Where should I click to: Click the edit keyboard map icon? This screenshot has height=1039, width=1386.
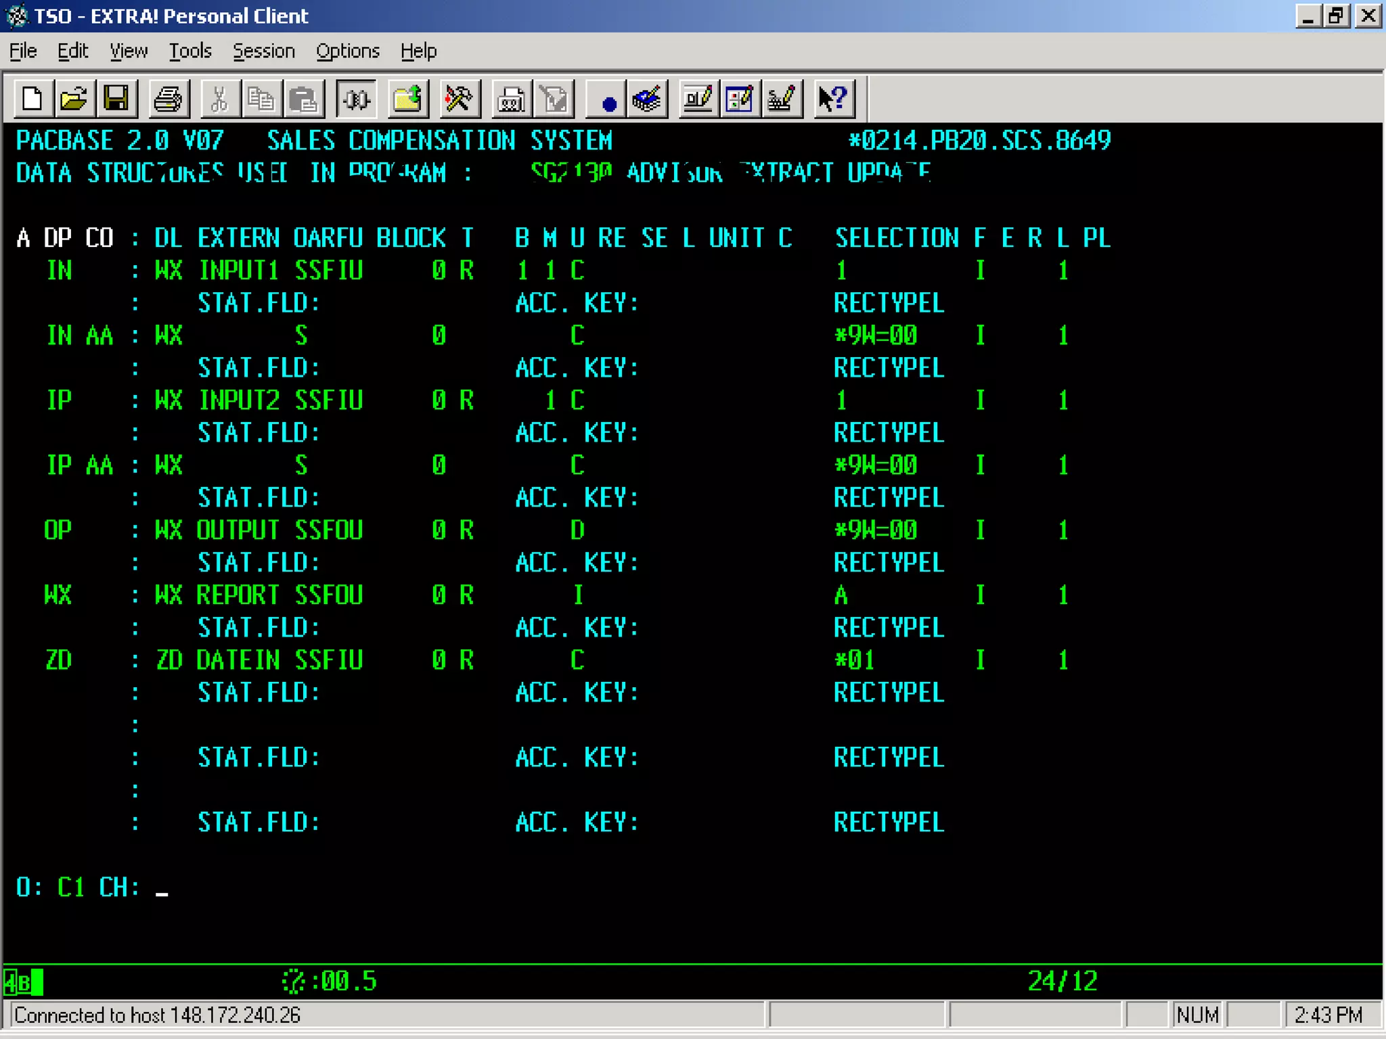click(782, 99)
